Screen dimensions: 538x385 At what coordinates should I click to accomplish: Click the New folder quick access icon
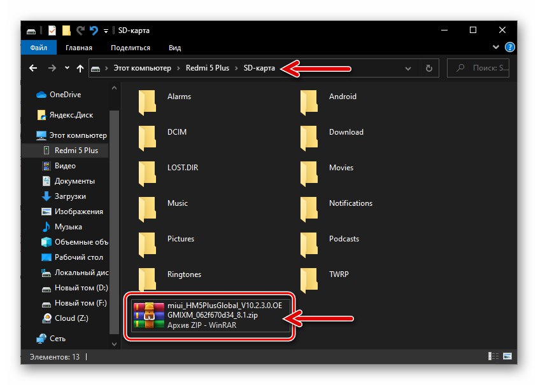66,30
